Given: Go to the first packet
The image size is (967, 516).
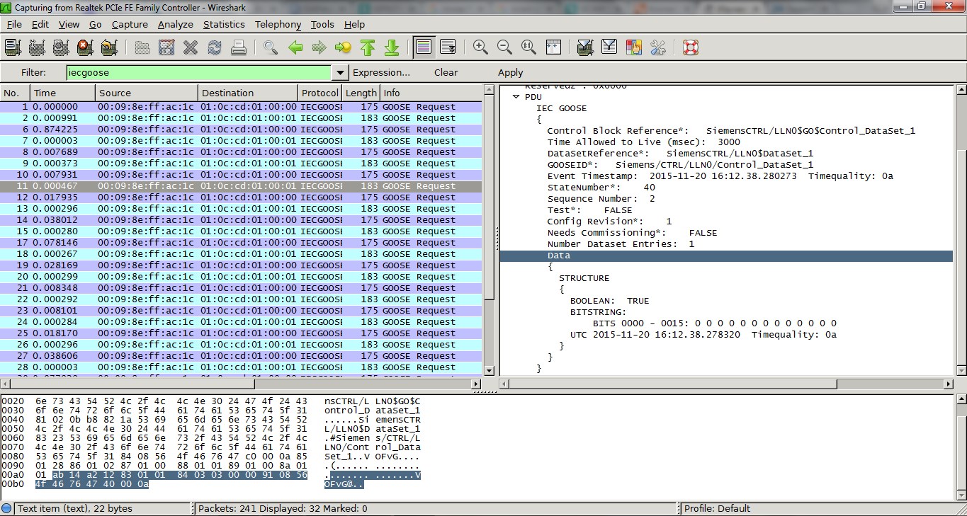Looking at the screenshot, I should tap(367, 47).
